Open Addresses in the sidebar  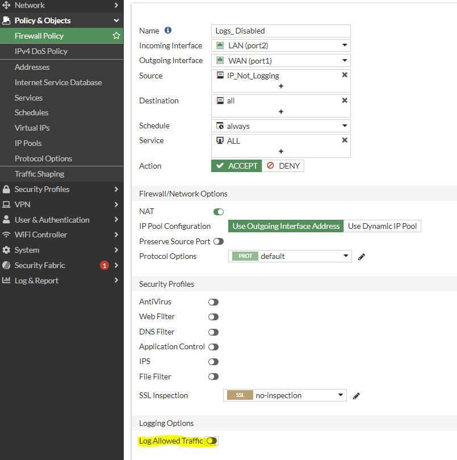click(x=32, y=67)
